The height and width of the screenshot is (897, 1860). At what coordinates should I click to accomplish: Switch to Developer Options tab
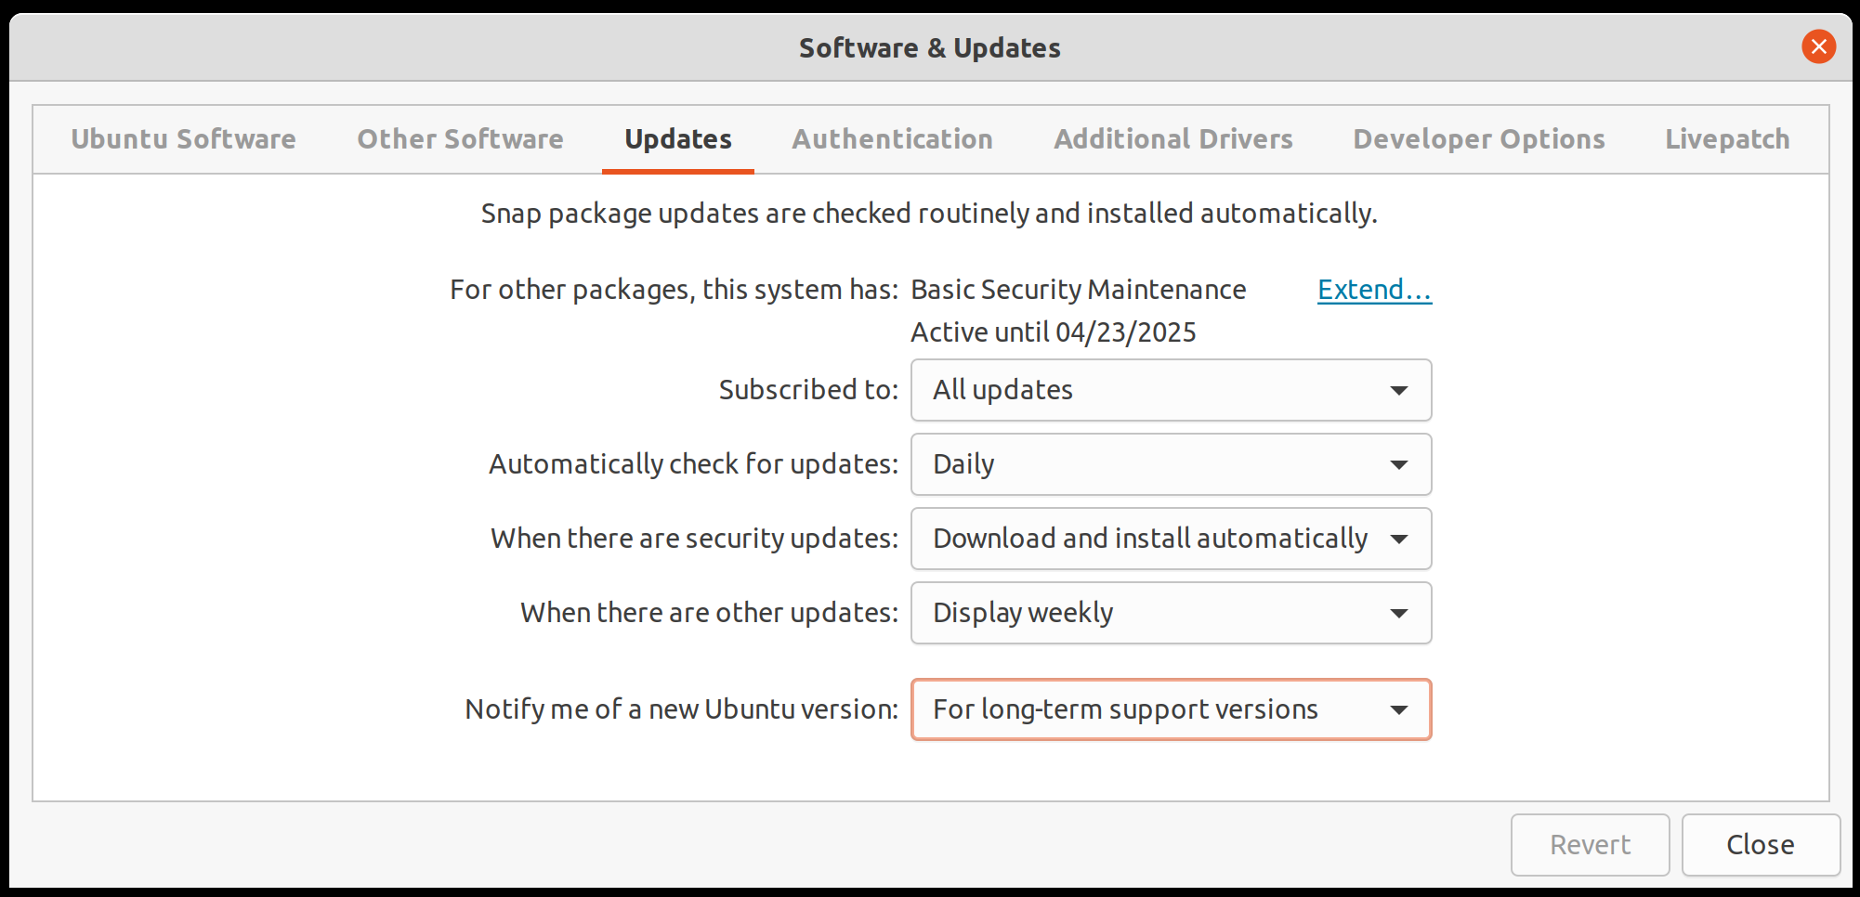[x=1479, y=138]
